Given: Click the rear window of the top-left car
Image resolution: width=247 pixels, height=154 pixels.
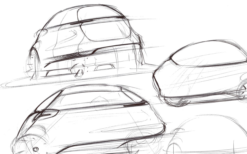Looking at the screenshot, I should point(105,31).
